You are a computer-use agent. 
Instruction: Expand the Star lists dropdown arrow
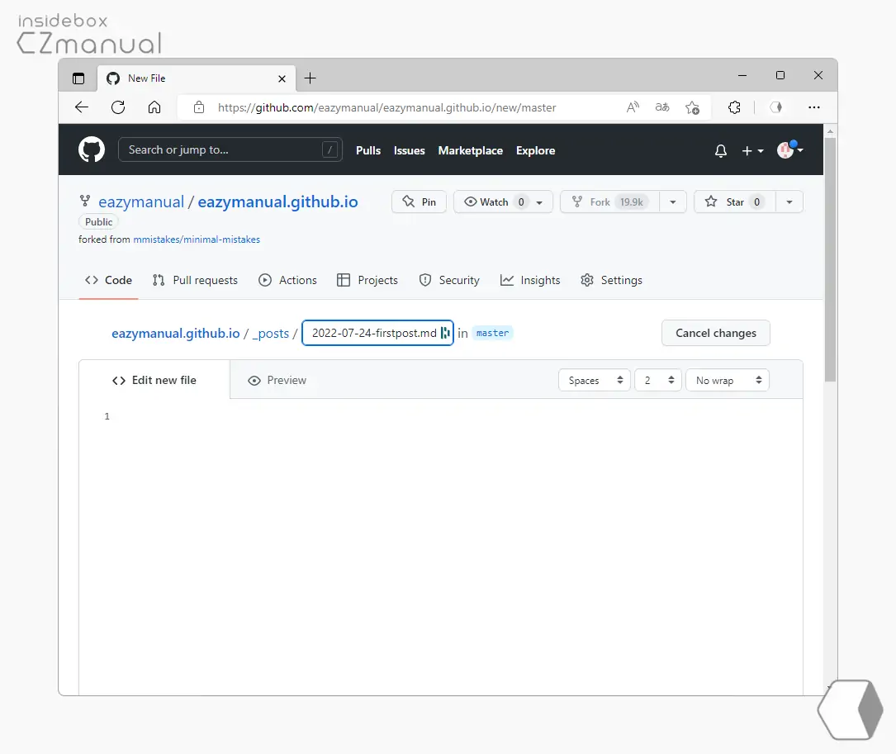point(789,202)
